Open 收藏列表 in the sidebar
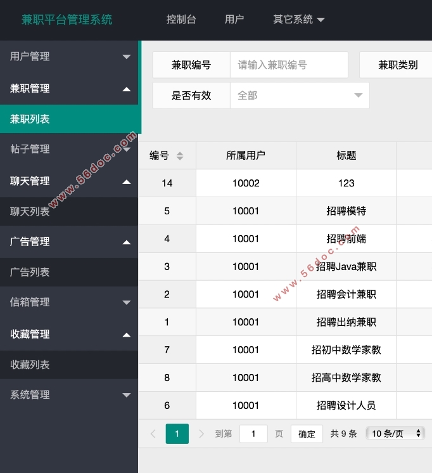The image size is (432, 473). 69,365
